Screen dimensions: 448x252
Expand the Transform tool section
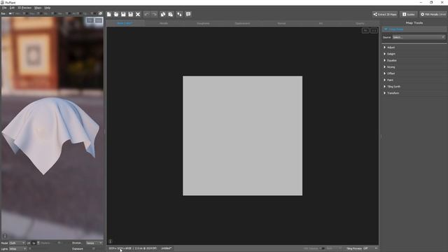coord(414,93)
